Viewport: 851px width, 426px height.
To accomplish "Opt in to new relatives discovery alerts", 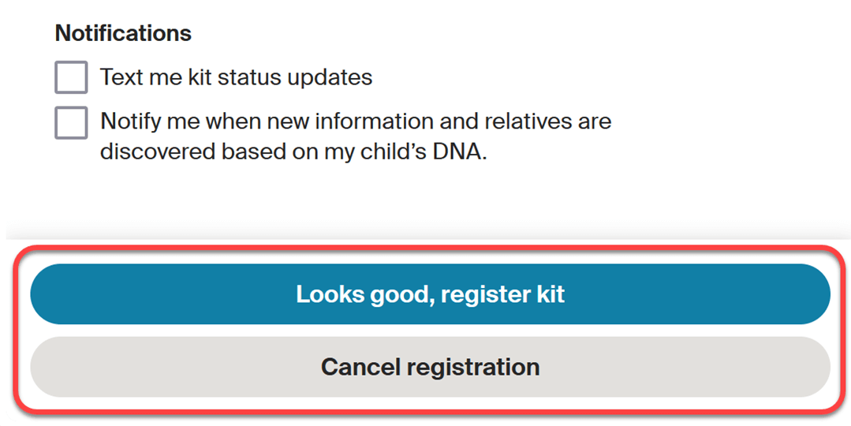I will (71, 122).
